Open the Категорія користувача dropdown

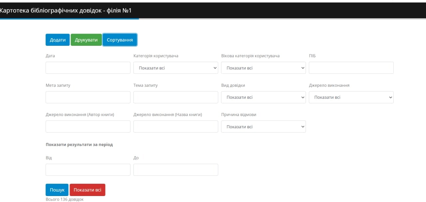click(x=176, y=68)
